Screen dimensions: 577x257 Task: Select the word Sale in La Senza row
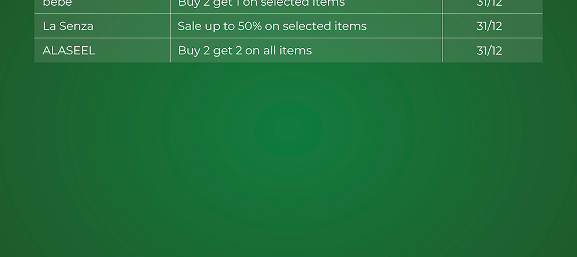[189, 26]
